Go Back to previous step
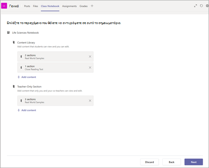Viewport: 209px width, 168px height. tap(172, 162)
